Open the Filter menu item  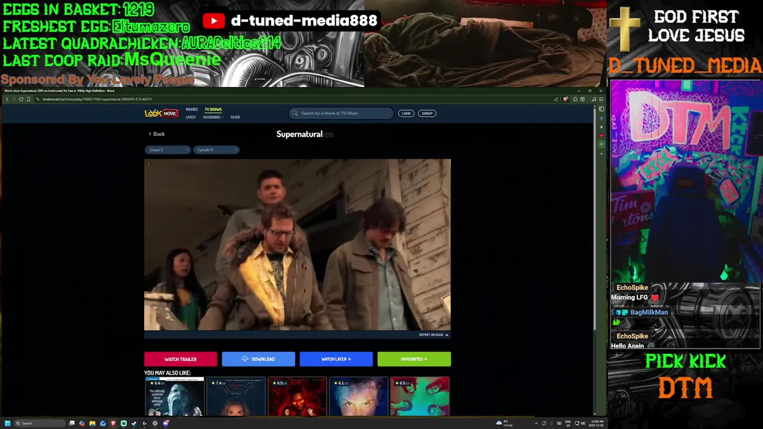tap(235, 117)
